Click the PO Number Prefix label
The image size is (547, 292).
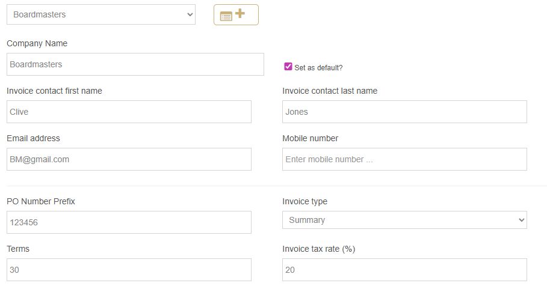(40, 201)
